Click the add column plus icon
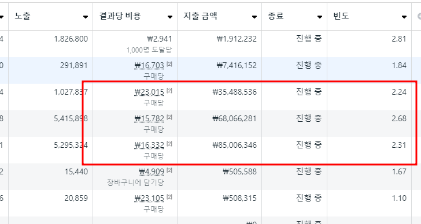This screenshot has width=421, height=224. pos(419,16)
